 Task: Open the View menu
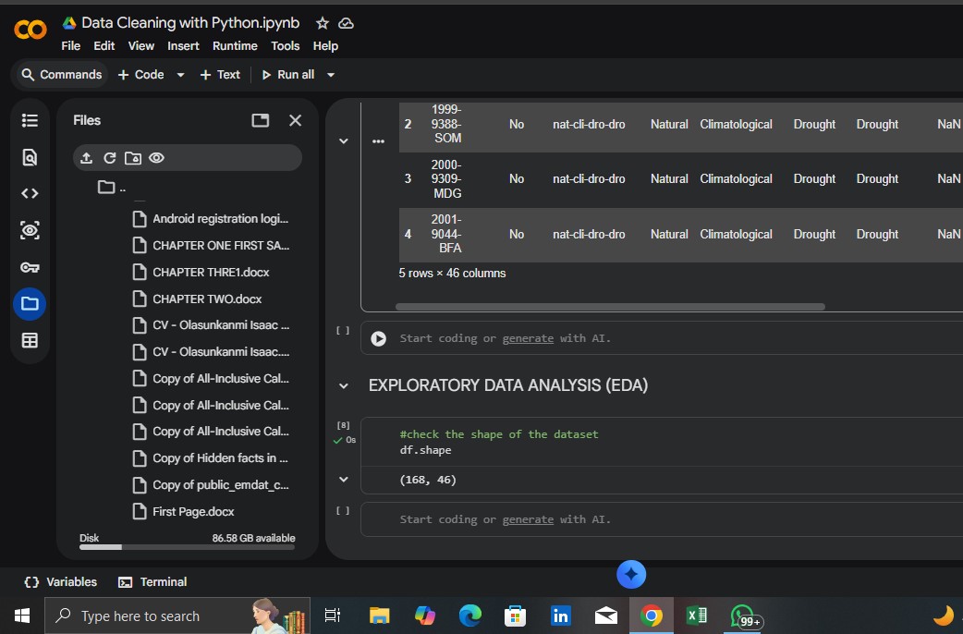pos(141,46)
